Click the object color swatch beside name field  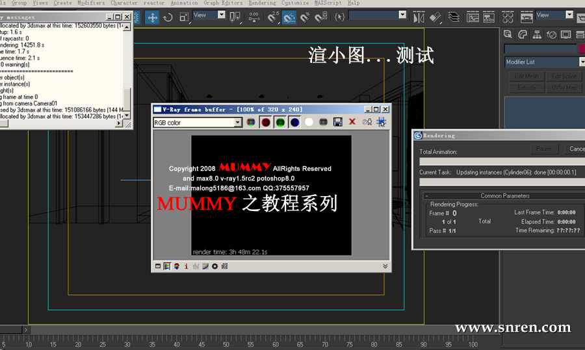tap(581, 49)
